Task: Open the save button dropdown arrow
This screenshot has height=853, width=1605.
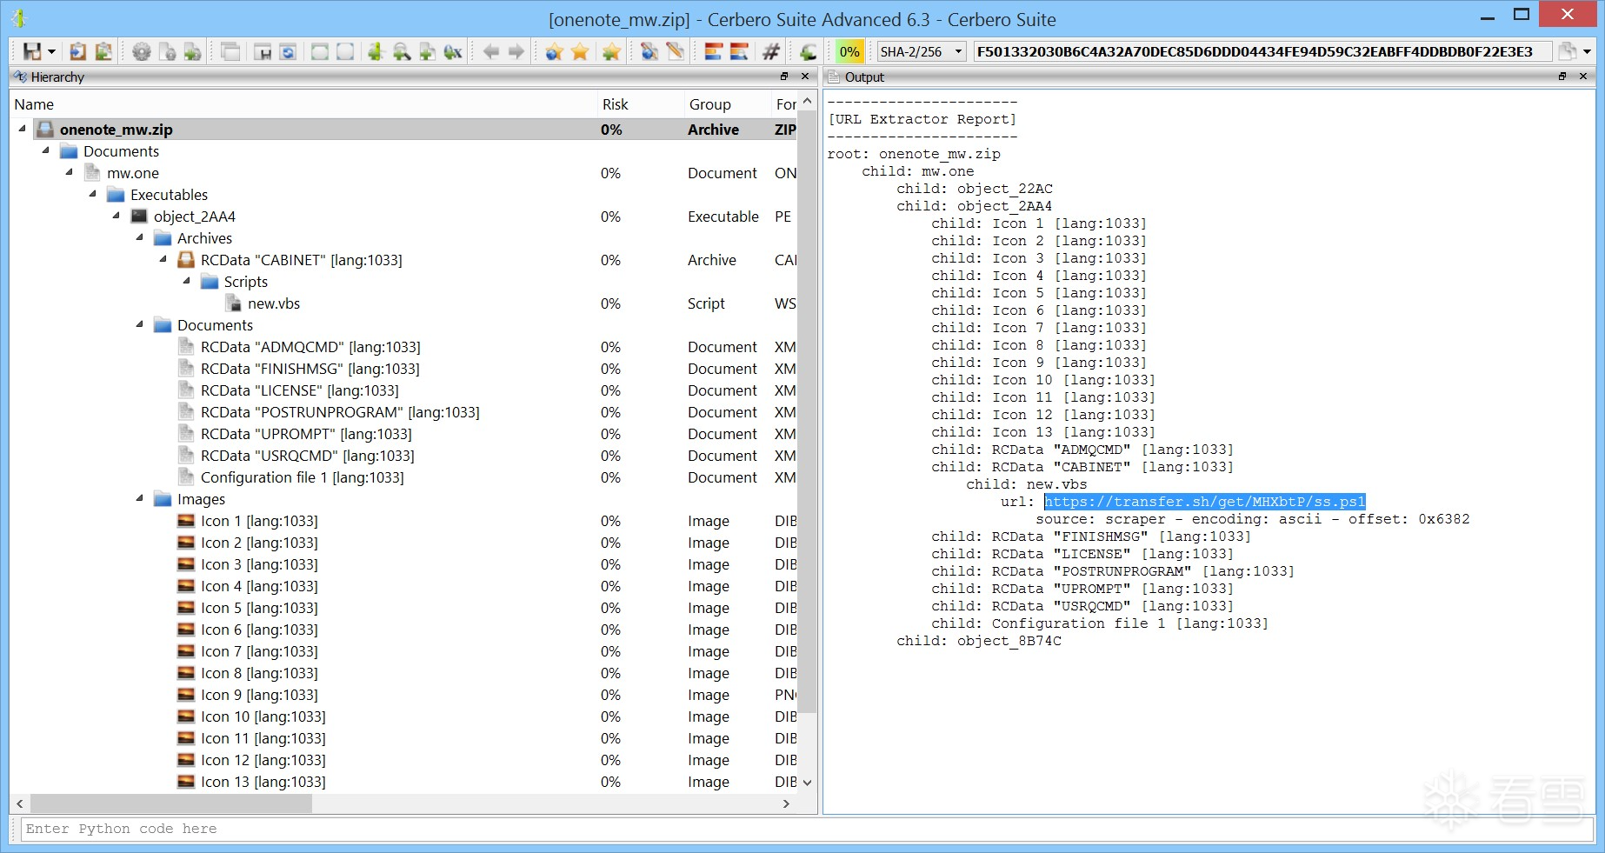Action: (x=51, y=51)
